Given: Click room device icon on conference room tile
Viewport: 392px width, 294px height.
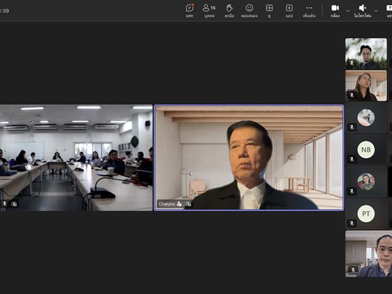Looking at the screenshot, I should click(14, 204).
